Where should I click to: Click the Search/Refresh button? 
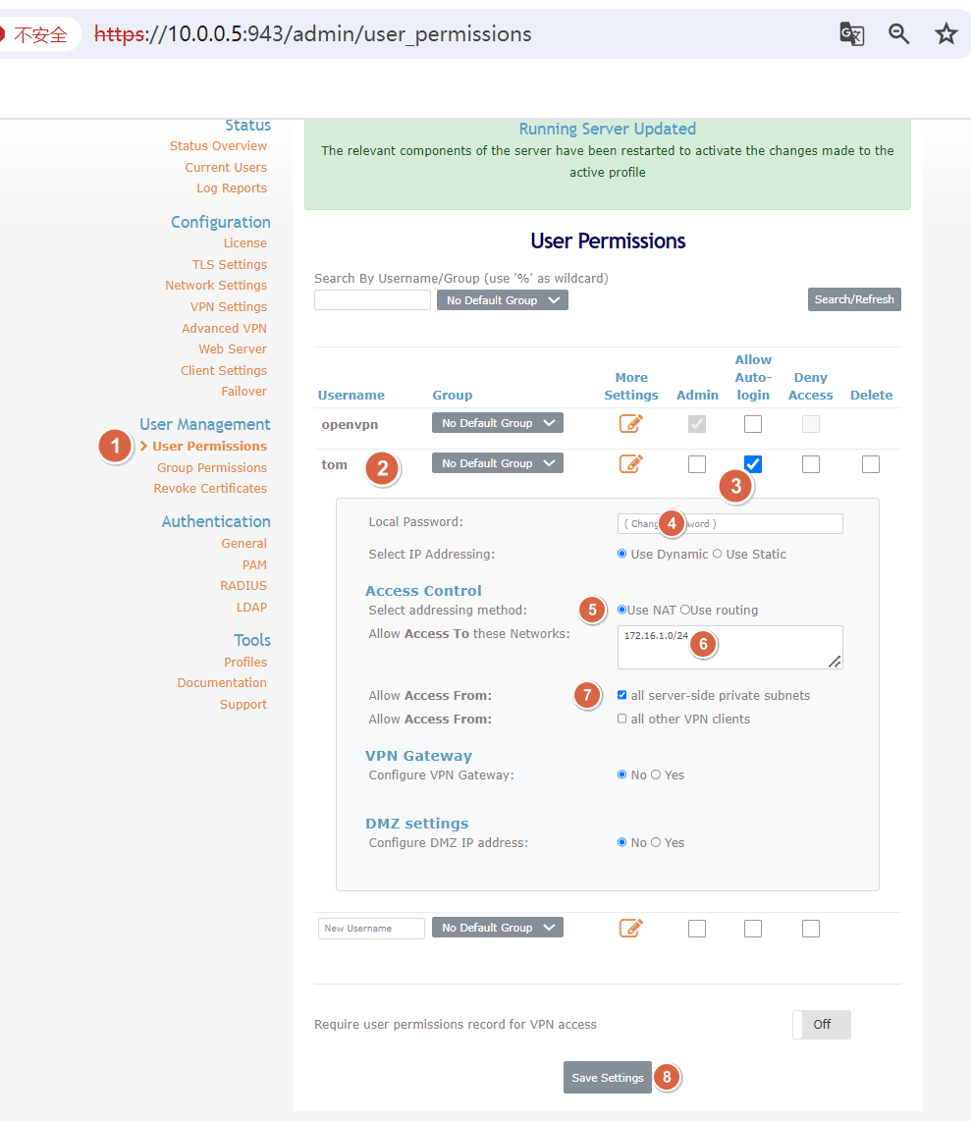[x=854, y=299]
